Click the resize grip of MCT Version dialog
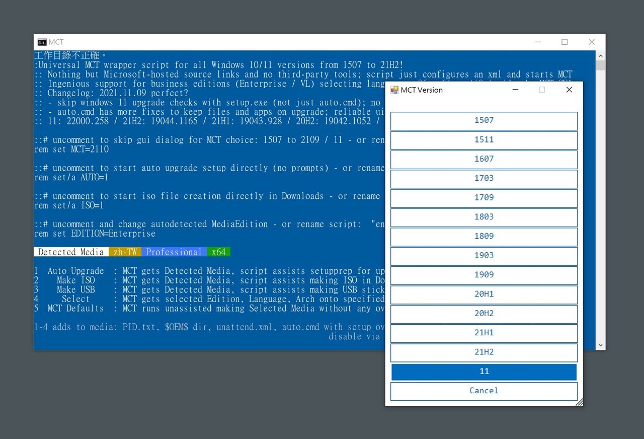Image resolution: width=644 pixels, height=439 pixels. pyautogui.click(x=579, y=402)
